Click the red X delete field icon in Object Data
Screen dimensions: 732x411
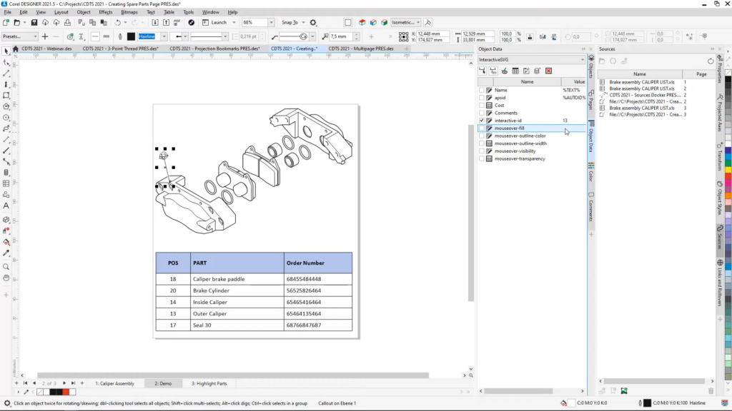coord(548,71)
